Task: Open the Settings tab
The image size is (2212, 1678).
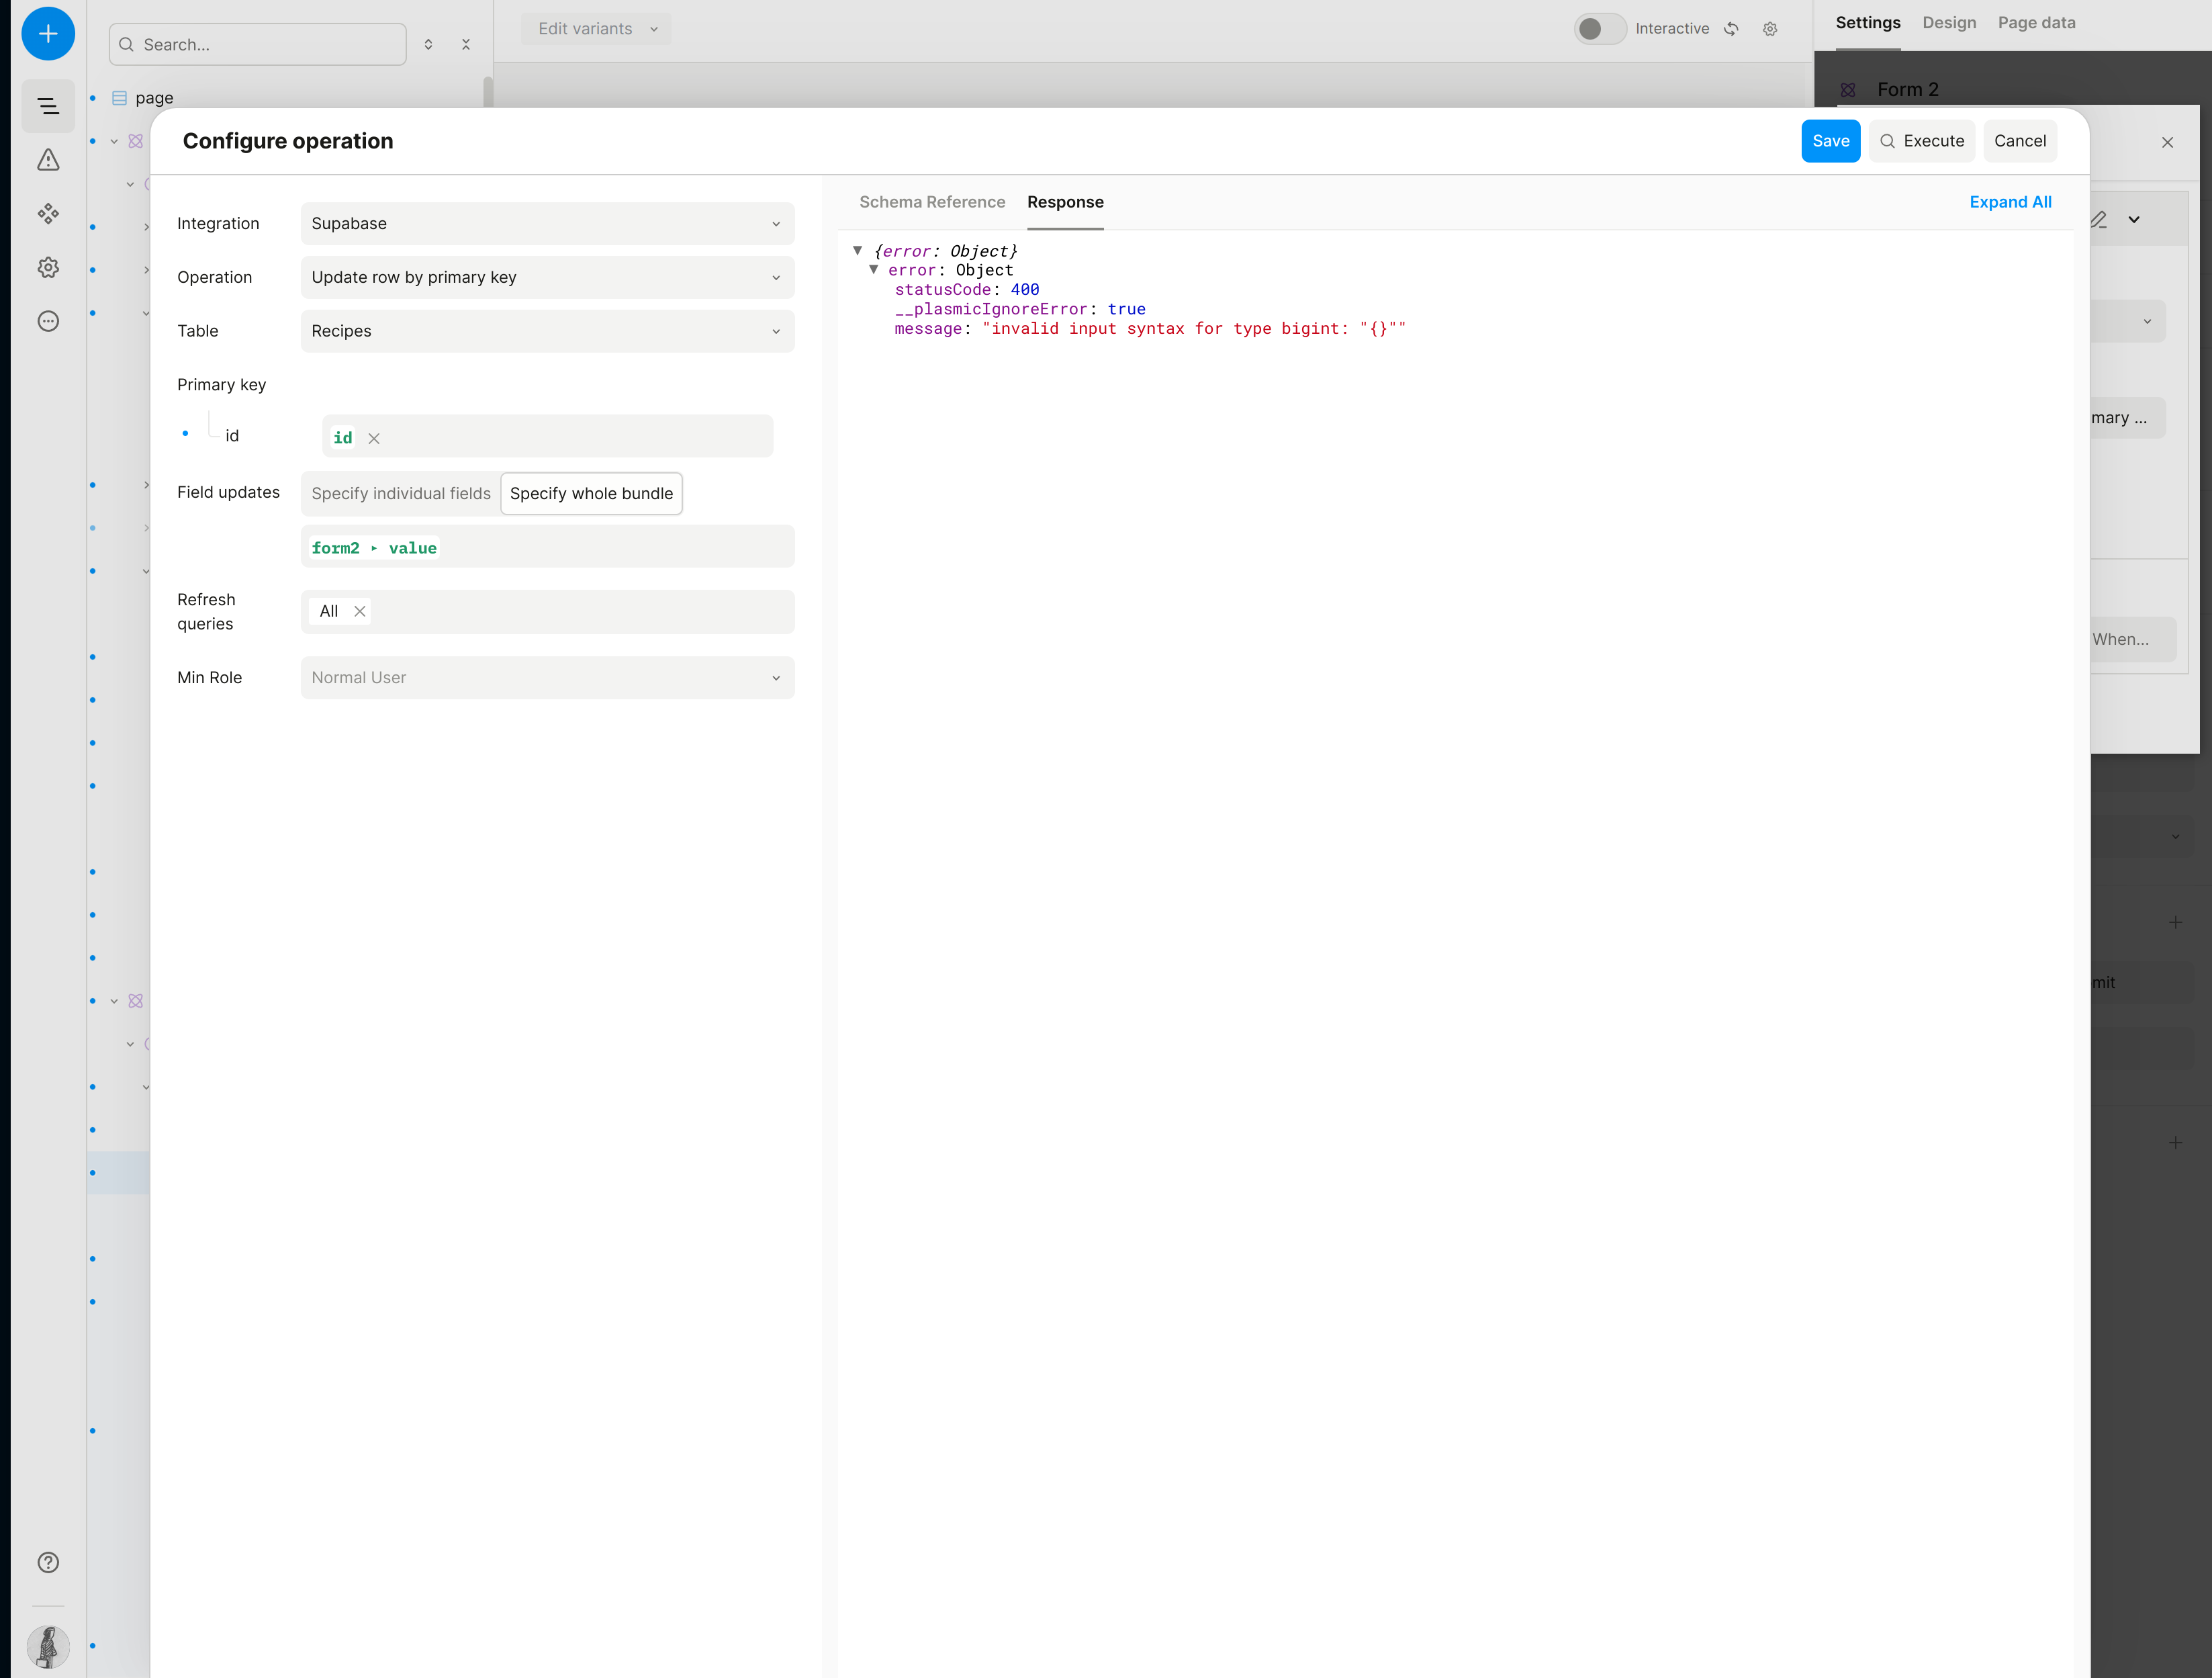Action: pos(1867,23)
